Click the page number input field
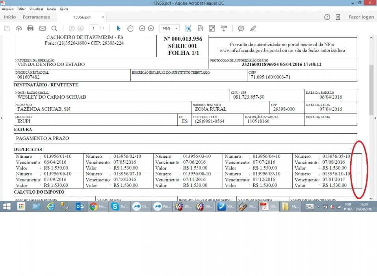Viewport: 377px width, 276px height. coord(93,28)
